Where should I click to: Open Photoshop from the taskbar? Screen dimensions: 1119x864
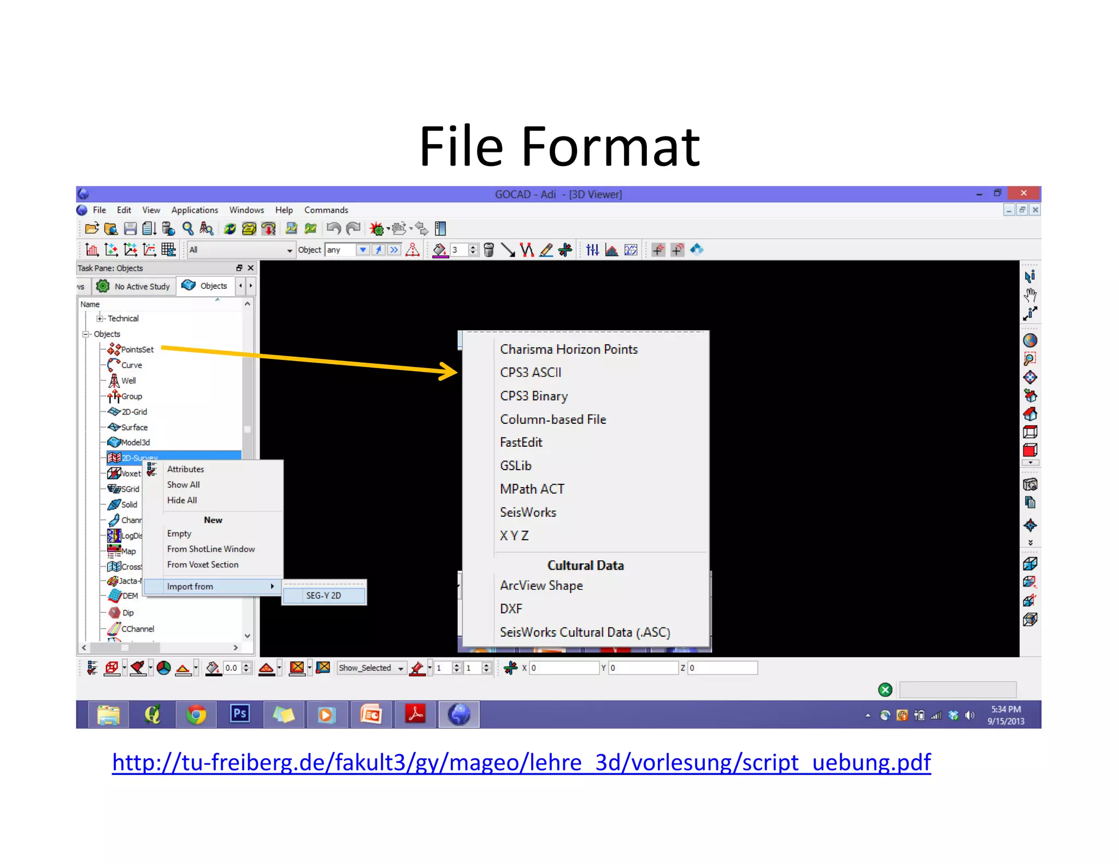(239, 714)
